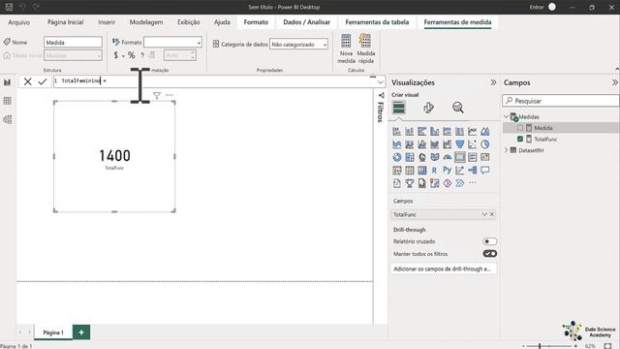Viewport: 620px width, 349px height.
Task: Expand the DatasetRH table tree
Action: click(506, 150)
